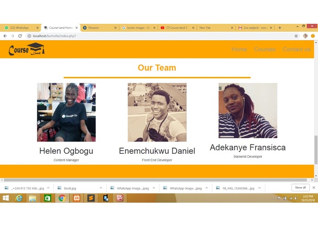Image resolution: width=318 pixels, height=226 pixels.
Task: Open Chrome update notification icon
Action: coord(313,36)
